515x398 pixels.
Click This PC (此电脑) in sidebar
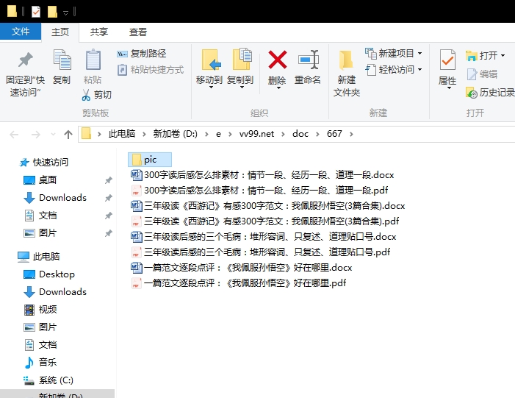[38, 256]
